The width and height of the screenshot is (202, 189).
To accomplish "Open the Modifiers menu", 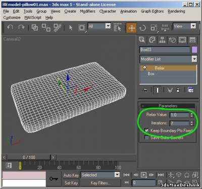I will (x=87, y=11).
